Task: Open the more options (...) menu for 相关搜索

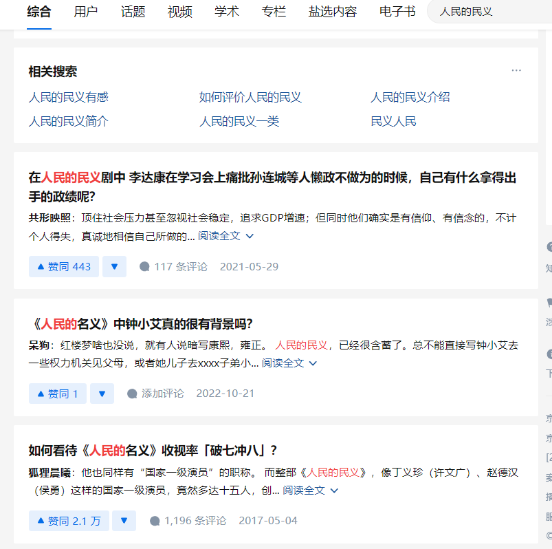Action: pyautogui.click(x=518, y=70)
